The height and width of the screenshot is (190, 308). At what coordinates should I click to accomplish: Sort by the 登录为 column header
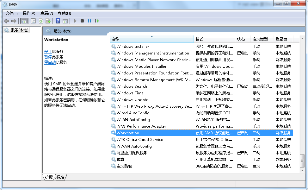(283, 39)
